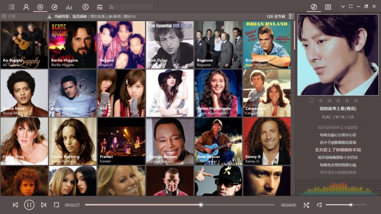The width and height of the screenshot is (381, 214).
Task: Open the compass-style discover icon
Action: [x=55, y=7]
